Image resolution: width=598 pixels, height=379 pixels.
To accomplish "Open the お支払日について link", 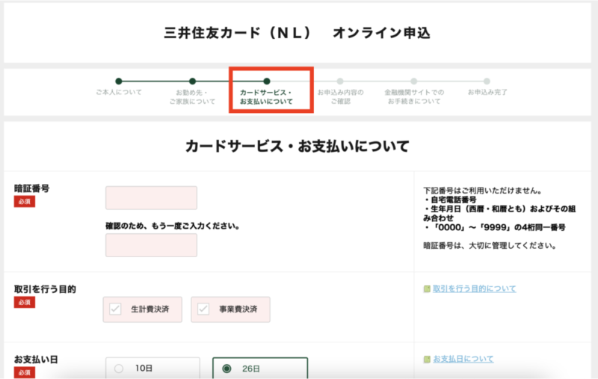I will (x=463, y=359).
